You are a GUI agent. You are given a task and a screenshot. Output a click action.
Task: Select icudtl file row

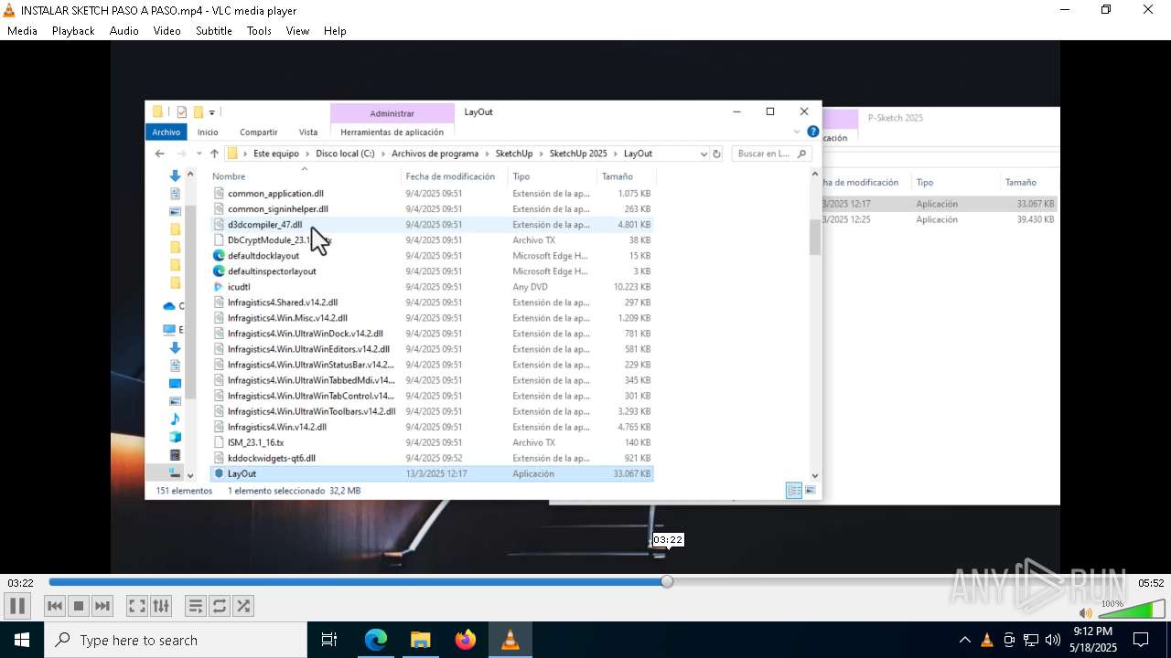click(432, 287)
